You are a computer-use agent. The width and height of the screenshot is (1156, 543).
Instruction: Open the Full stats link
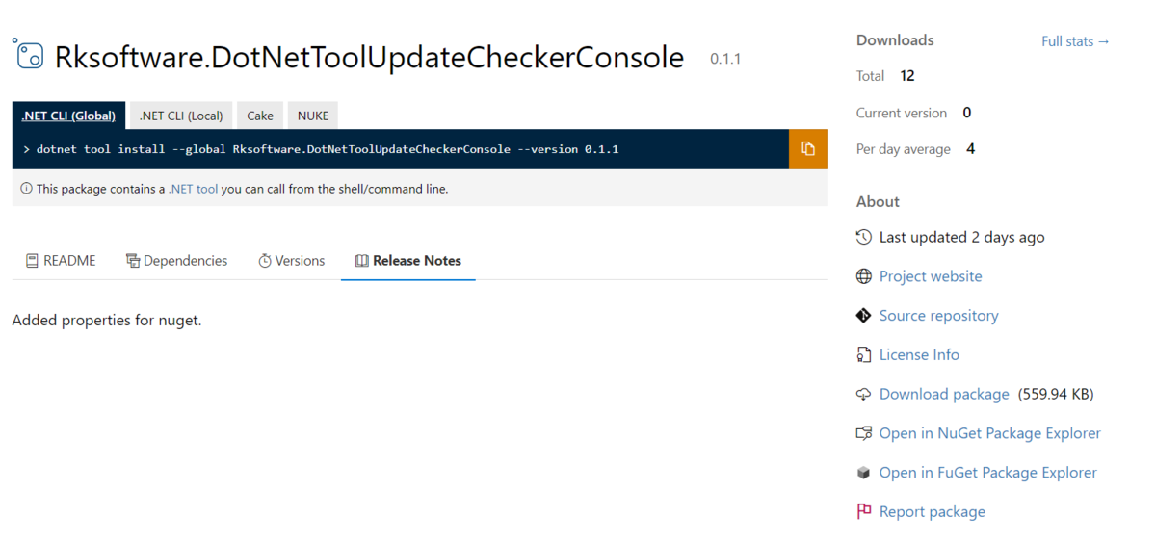pyautogui.click(x=1075, y=41)
